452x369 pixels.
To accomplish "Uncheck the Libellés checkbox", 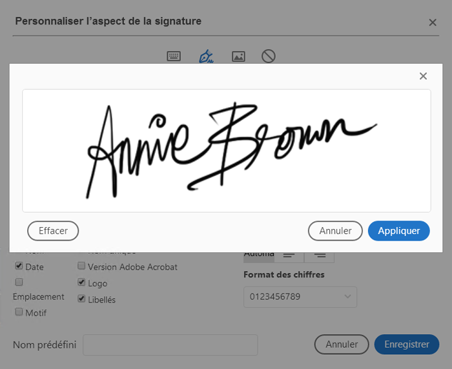I will [x=81, y=299].
